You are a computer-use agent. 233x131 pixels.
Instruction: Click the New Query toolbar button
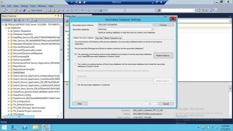coord(35,11)
